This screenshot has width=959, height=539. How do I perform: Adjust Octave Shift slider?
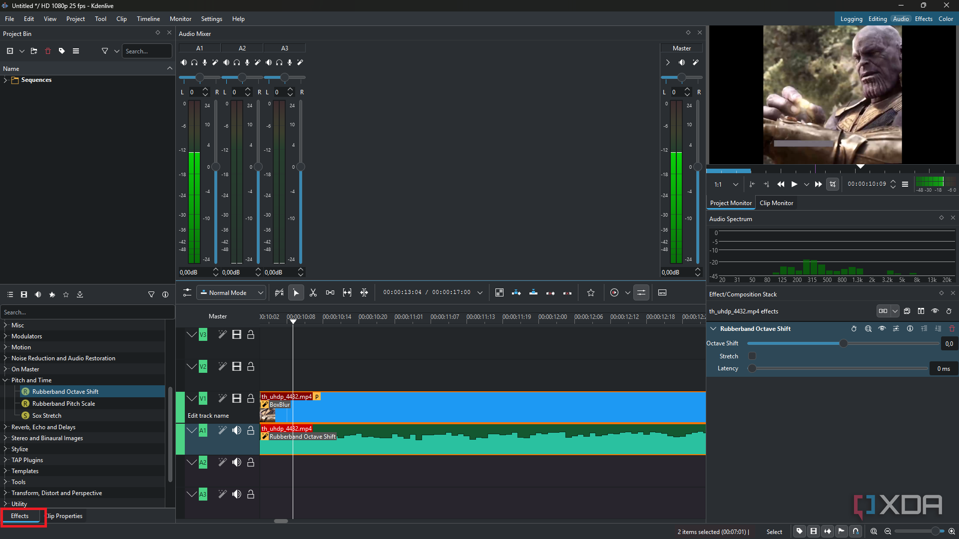[x=844, y=343]
